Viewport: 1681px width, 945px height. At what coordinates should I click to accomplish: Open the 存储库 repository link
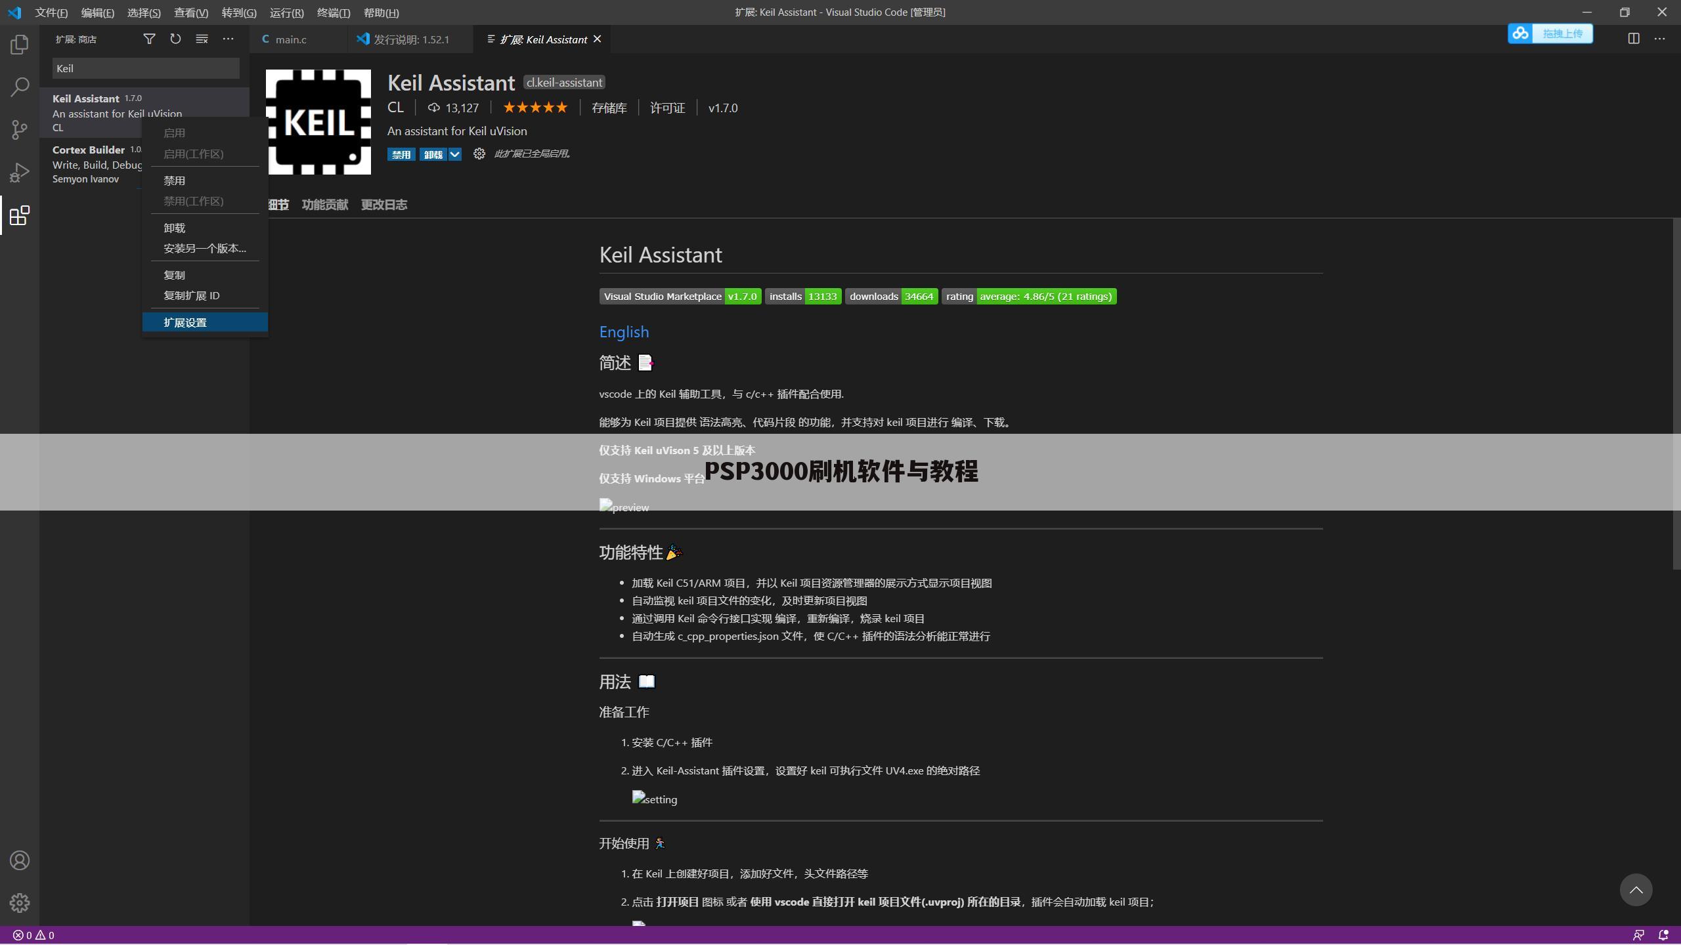pos(609,108)
